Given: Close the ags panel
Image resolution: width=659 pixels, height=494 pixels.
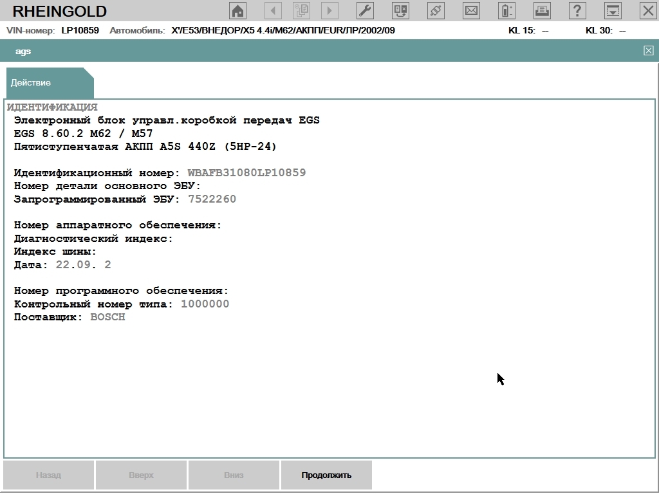Looking at the screenshot, I should (x=648, y=51).
